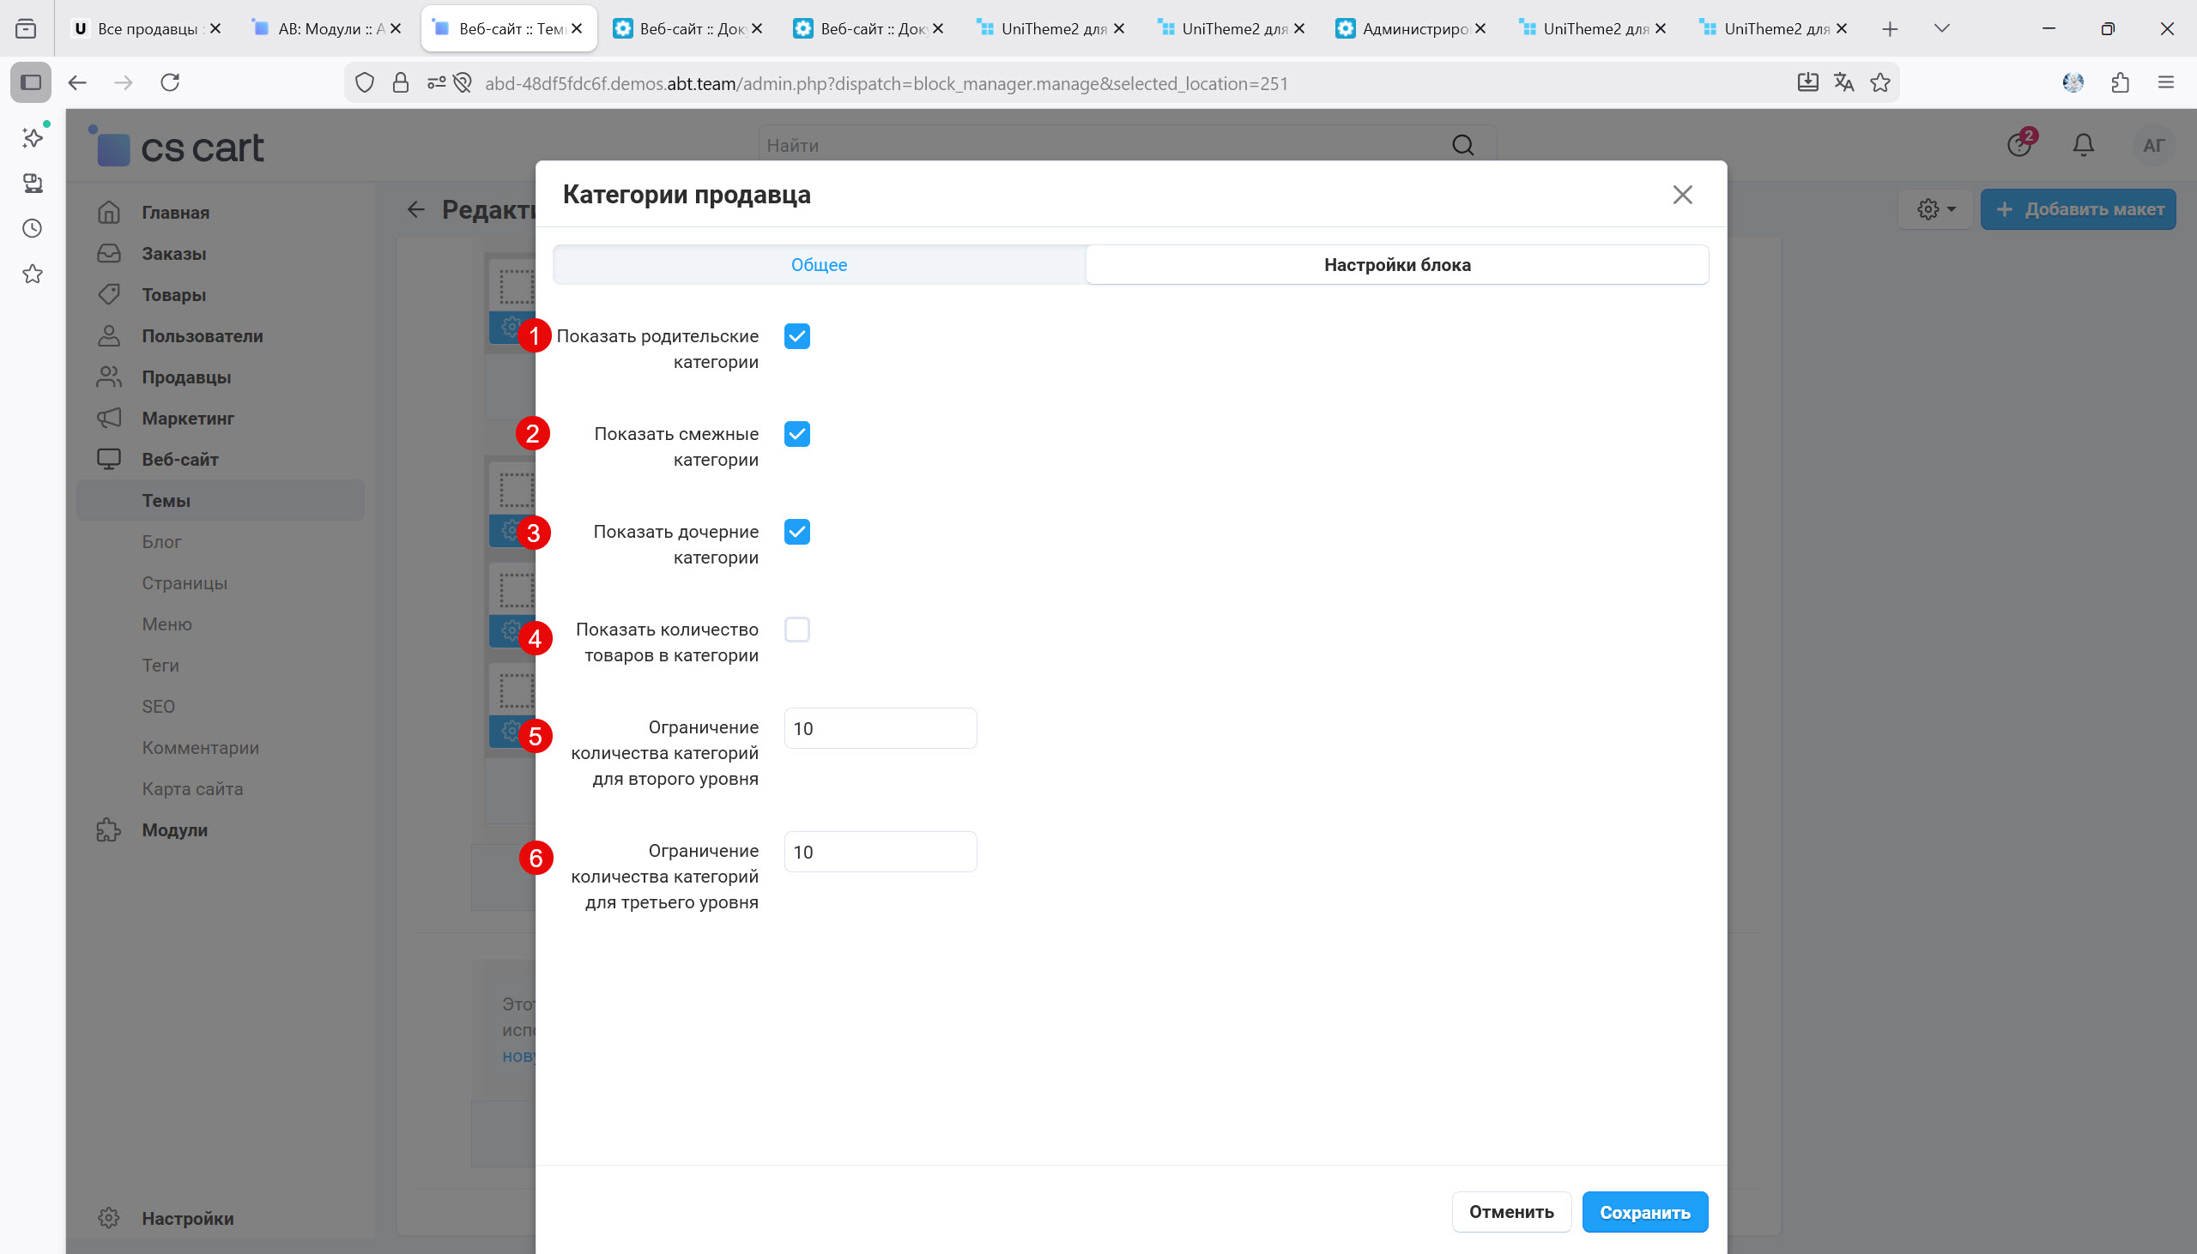Enable Показать количество товаров в категории

796,629
